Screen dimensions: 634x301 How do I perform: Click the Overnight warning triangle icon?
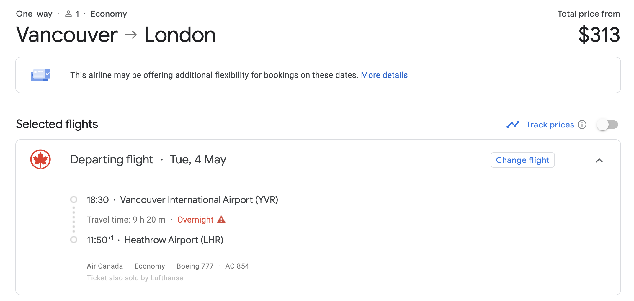pyautogui.click(x=221, y=219)
